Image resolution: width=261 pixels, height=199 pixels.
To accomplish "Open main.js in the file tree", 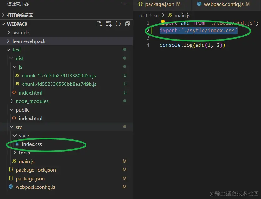I will pos(27,162).
